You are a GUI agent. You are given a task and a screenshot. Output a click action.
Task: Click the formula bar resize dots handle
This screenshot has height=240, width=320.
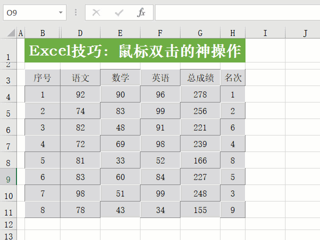[75, 12]
